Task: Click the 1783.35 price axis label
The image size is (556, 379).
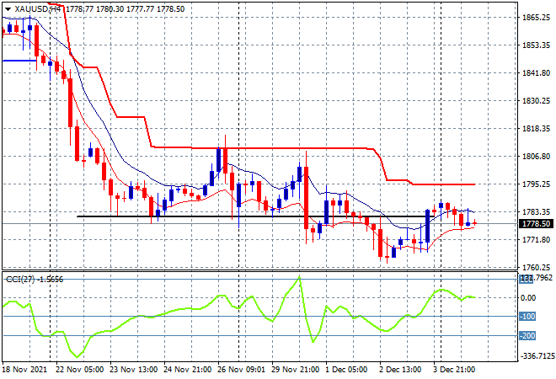Action: click(x=536, y=211)
